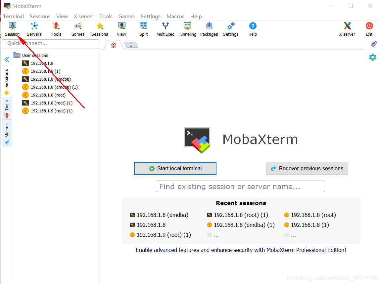Open the View menu
The height and width of the screenshot is (284, 380).
62,16
